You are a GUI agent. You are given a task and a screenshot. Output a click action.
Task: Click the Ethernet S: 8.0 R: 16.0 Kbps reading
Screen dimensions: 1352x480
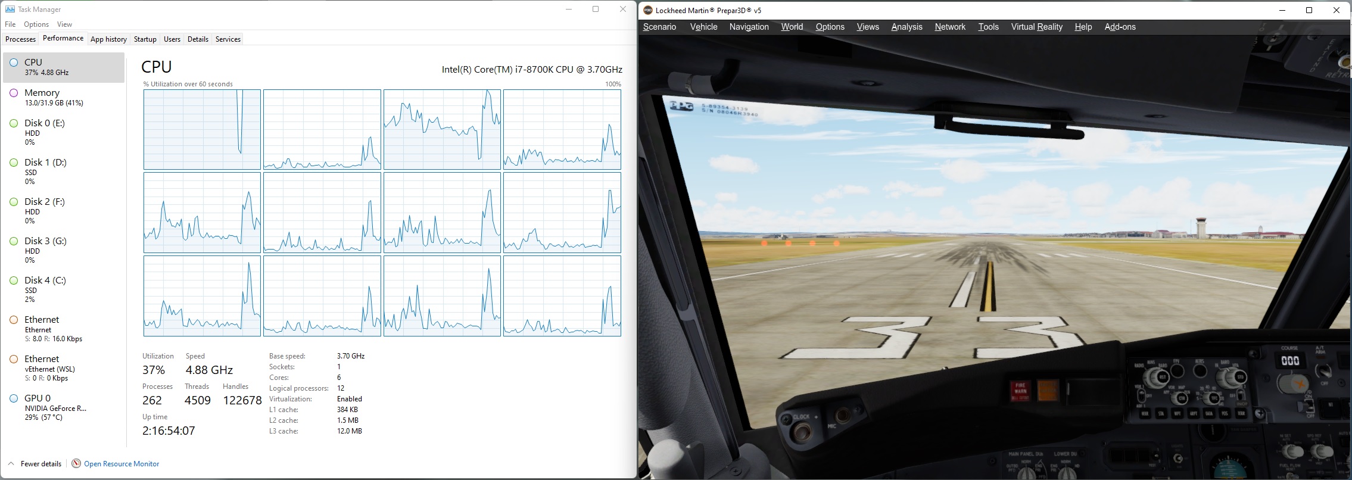(x=54, y=339)
